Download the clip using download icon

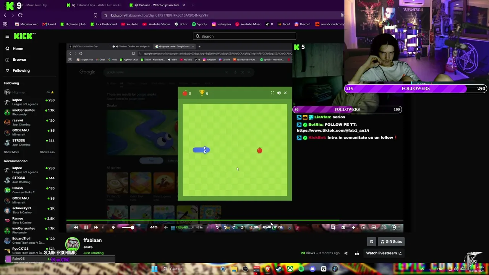[357, 253]
